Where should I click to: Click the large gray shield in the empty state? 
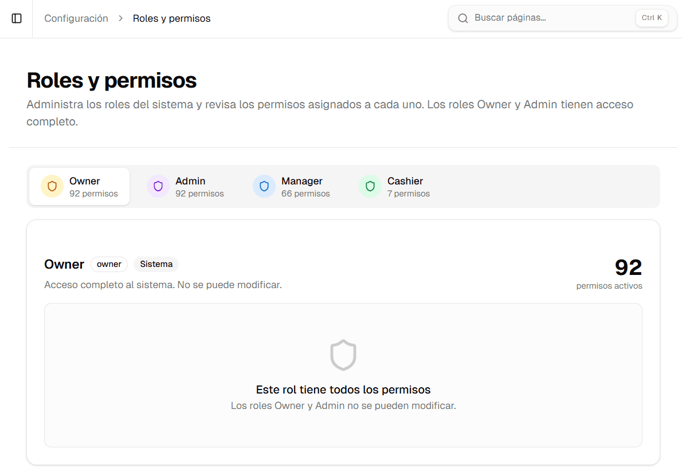pos(343,355)
